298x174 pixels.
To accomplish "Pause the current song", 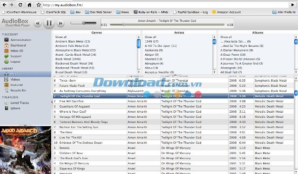I will 49,23.
